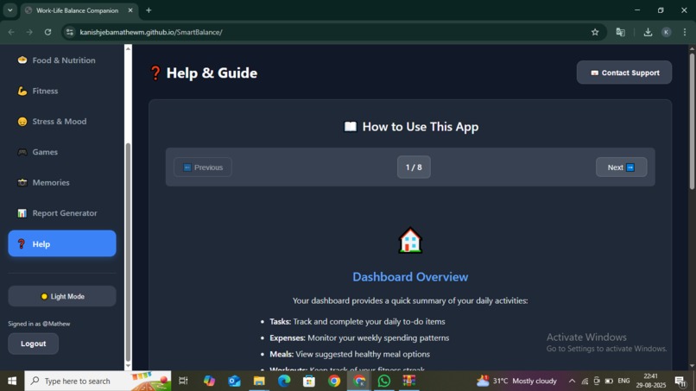Open Windows Start menu
696x391 pixels.
(12, 381)
